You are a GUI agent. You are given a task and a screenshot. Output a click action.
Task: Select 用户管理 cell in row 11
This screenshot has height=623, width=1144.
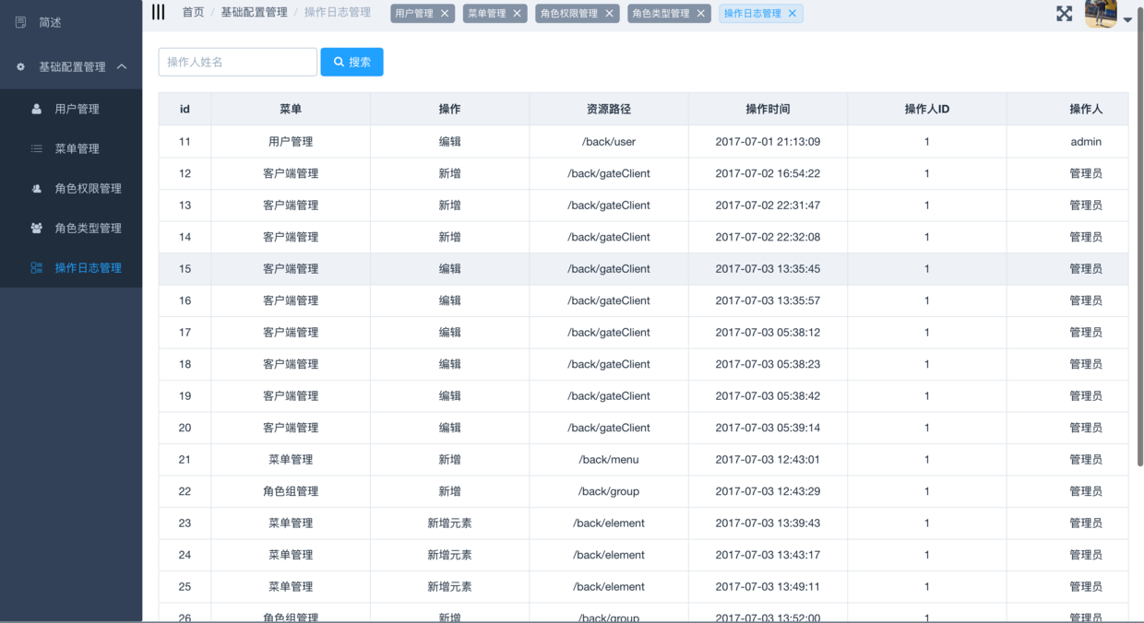pos(291,142)
